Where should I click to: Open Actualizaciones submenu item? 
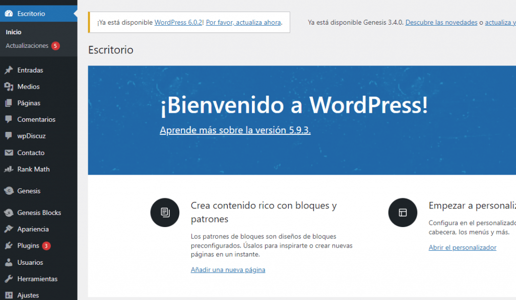tap(27, 46)
